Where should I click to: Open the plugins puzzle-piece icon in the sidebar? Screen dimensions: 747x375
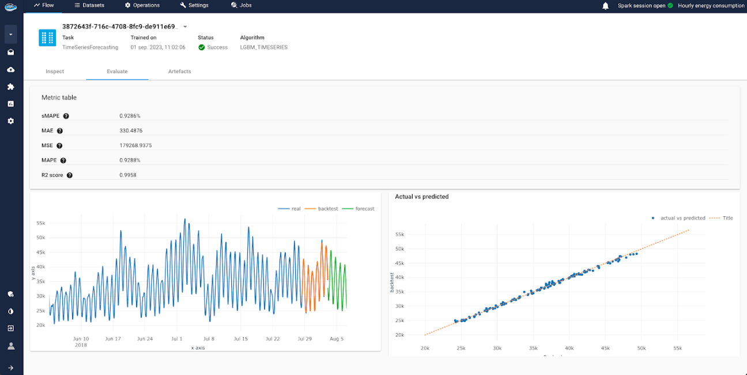[x=10, y=86]
